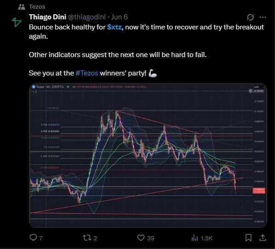
Task: Click the 1.5K views count
Action: pyautogui.click(x=206, y=238)
